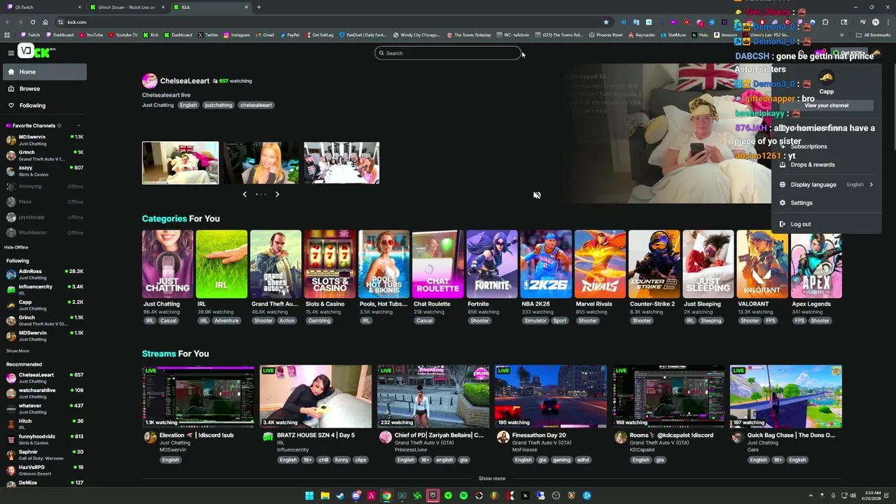The width and height of the screenshot is (896, 504).
Task: Open Browse in the sidebar
Action: tap(45, 89)
